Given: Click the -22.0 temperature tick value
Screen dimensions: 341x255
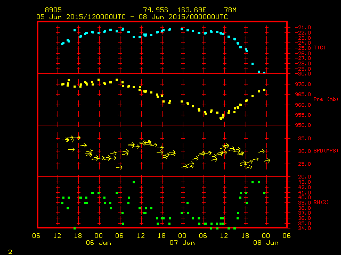Looking at the screenshot, I should (x=303, y=33).
